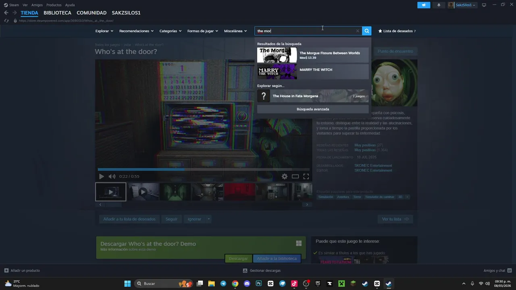The width and height of the screenshot is (516, 290).
Task: Click the Ignorar button
Action: click(194, 219)
